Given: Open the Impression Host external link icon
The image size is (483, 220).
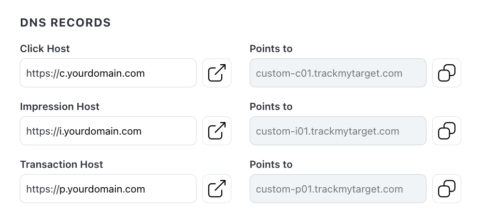Looking at the screenshot, I should [x=217, y=131].
